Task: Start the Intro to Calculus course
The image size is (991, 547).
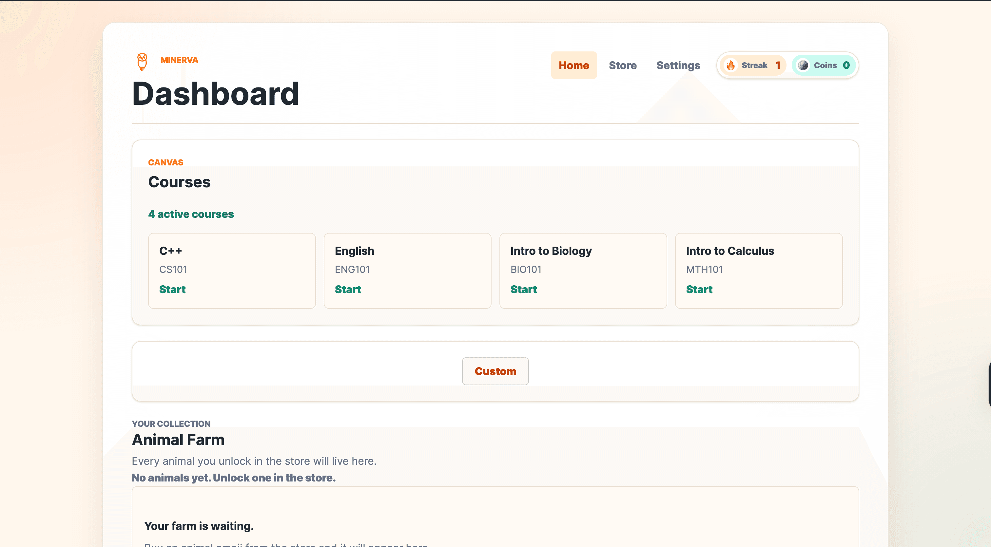Action: [x=699, y=290]
